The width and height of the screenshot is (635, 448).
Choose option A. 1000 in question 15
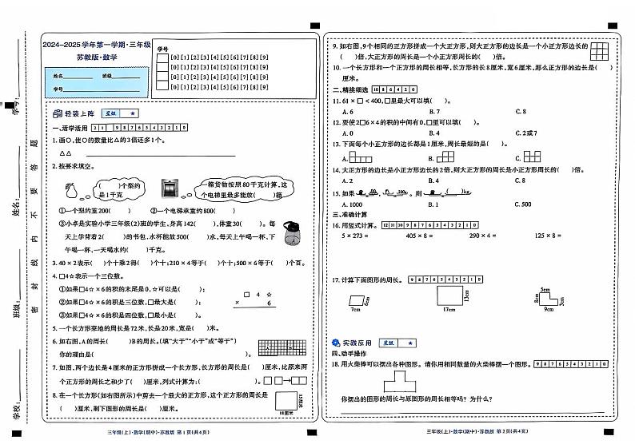pyautogui.click(x=353, y=204)
